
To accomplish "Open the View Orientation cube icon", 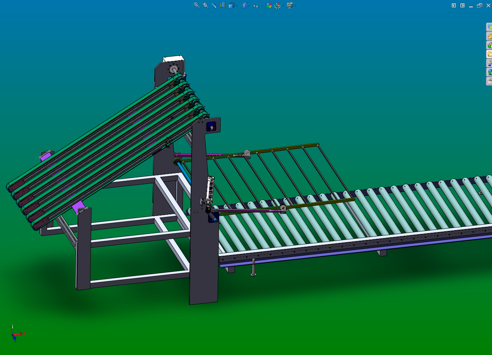I will point(232,5).
